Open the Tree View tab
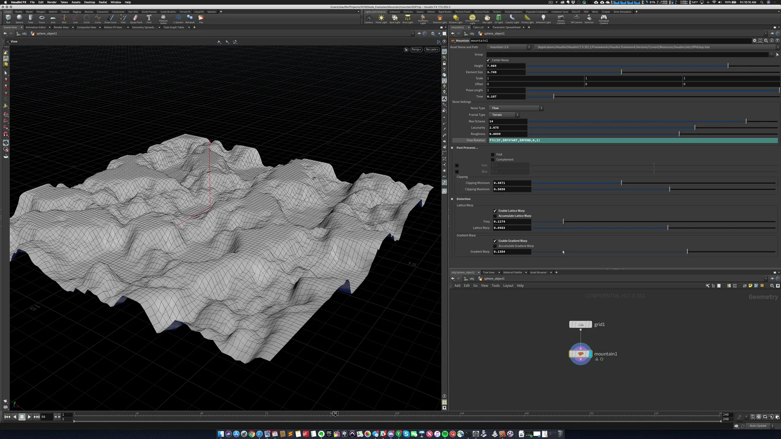The height and width of the screenshot is (439, 781). [488, 272]
